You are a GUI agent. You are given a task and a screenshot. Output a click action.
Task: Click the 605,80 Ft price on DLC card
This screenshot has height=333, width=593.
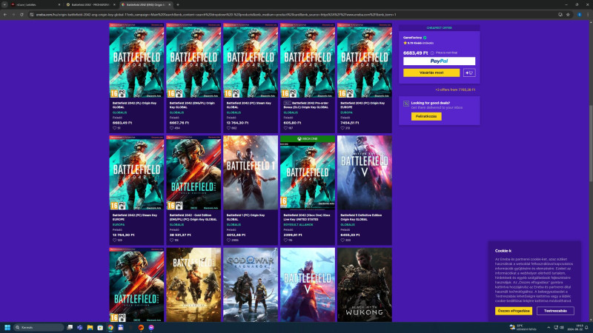(x=292, y=123)
